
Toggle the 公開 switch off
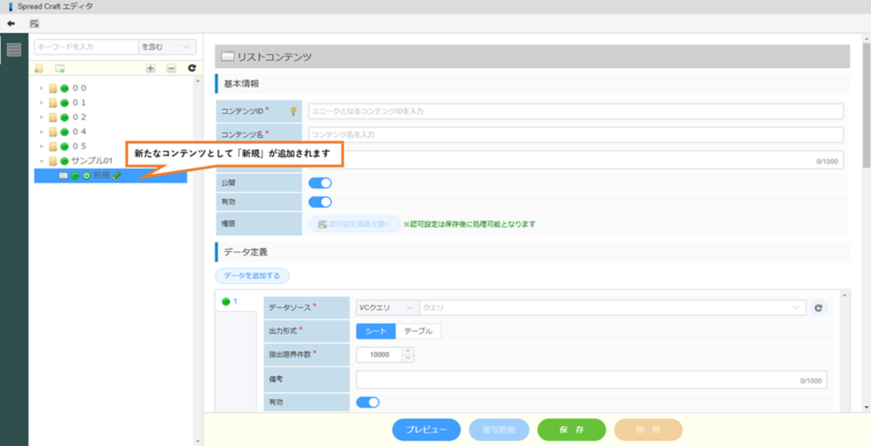(320, 183)
